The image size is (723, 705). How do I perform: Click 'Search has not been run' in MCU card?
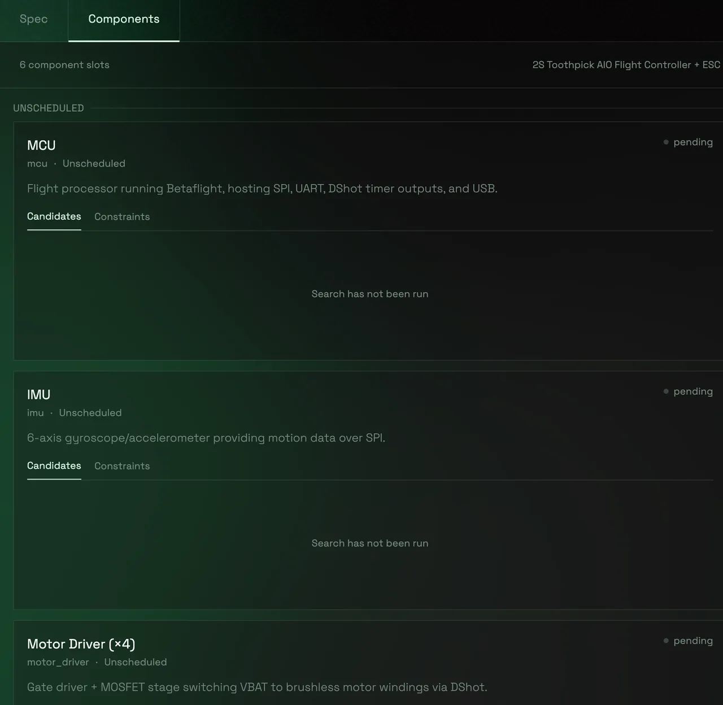tap(370, 294)
